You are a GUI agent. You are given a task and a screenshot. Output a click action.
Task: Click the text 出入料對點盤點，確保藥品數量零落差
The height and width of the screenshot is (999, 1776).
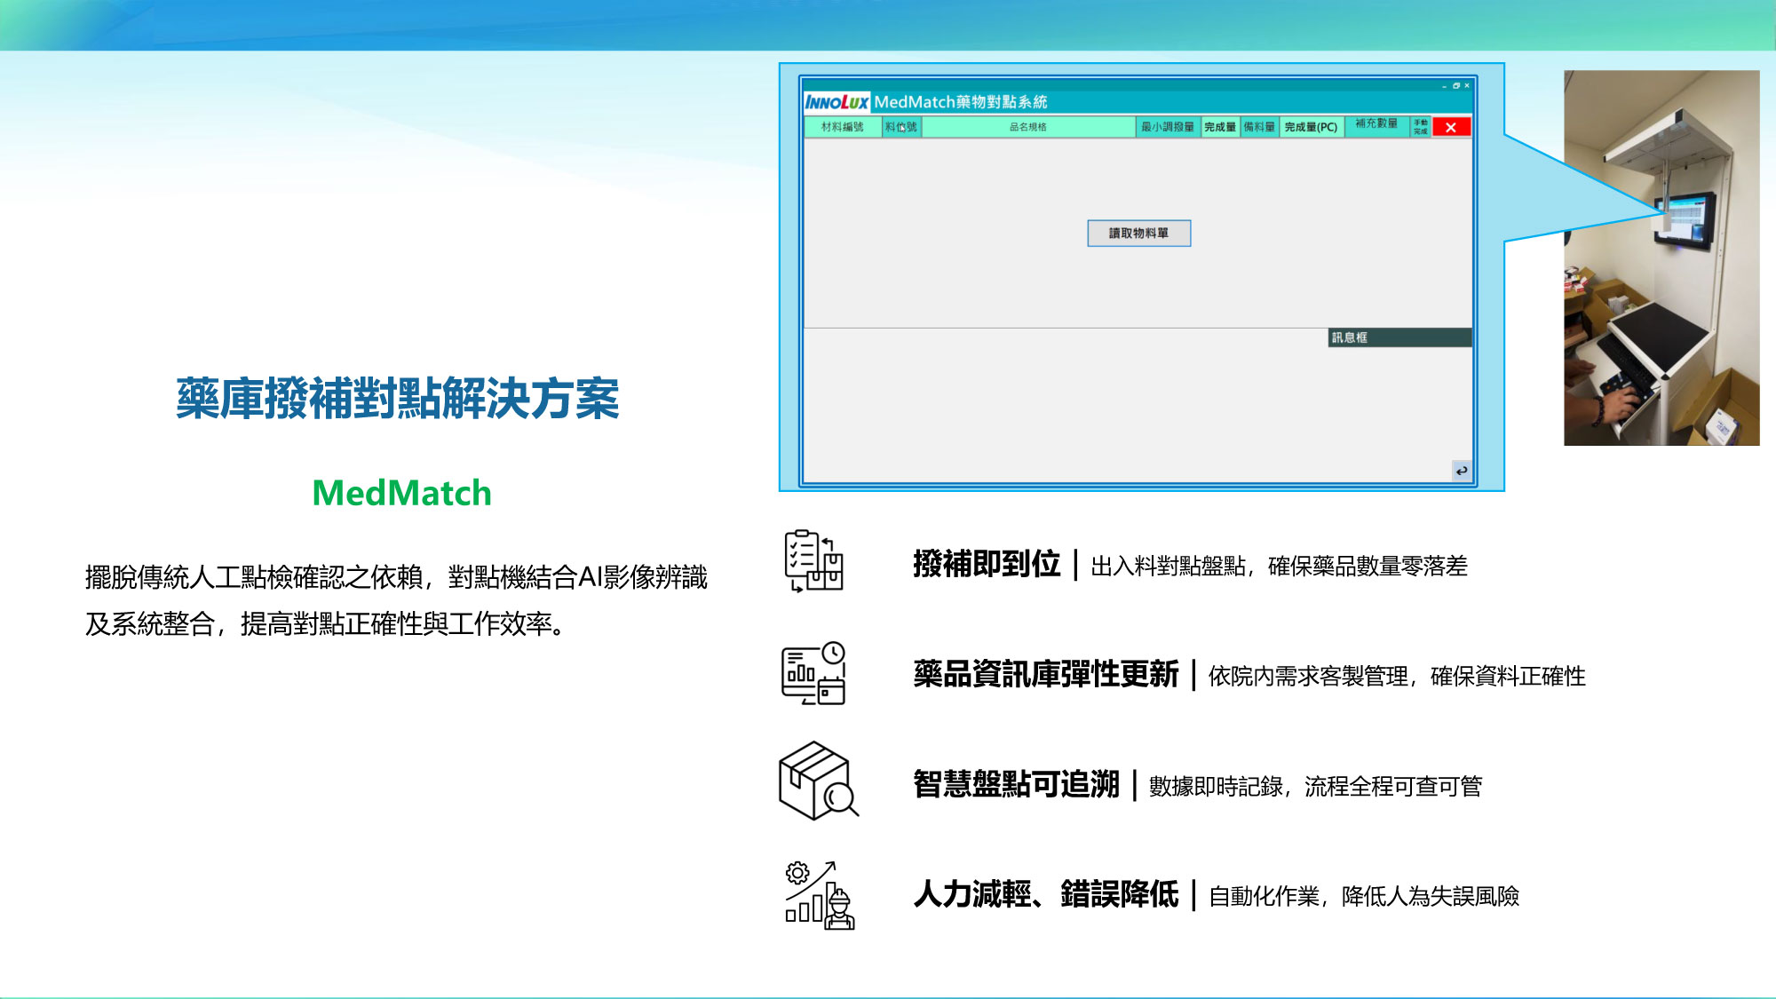click(1279, 566)
